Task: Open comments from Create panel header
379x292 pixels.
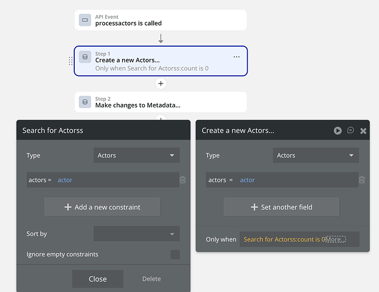Action: [x=350, y=131]
